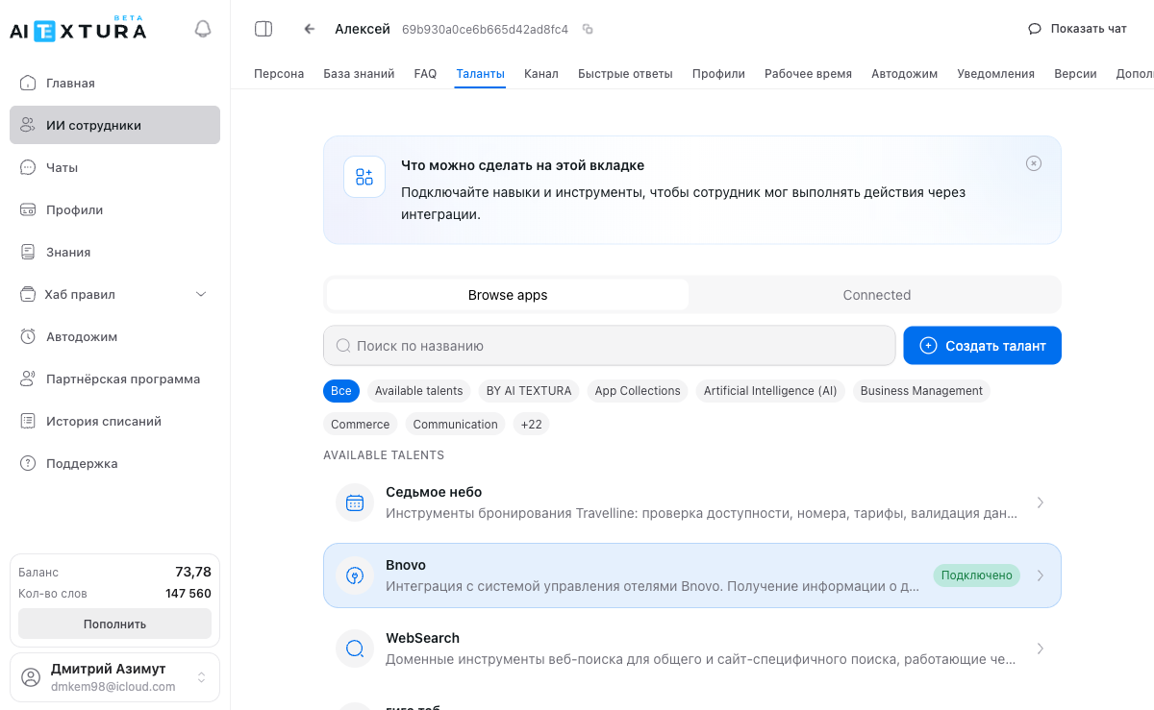Open the Быстрые ответы tab
Viewport: 1154px width, 710px height.
pyautogui.click(x=625, y=73)
